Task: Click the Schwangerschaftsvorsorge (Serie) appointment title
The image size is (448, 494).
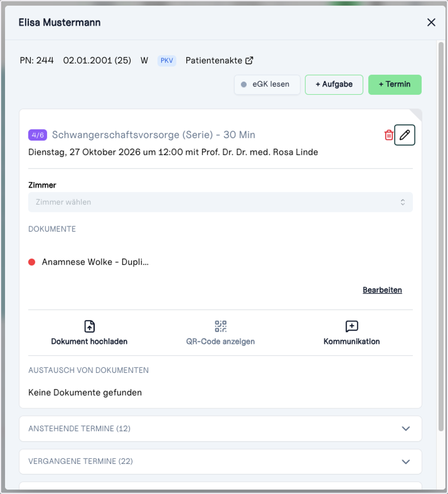Action: pyautogui.click(x=153, y=135)
